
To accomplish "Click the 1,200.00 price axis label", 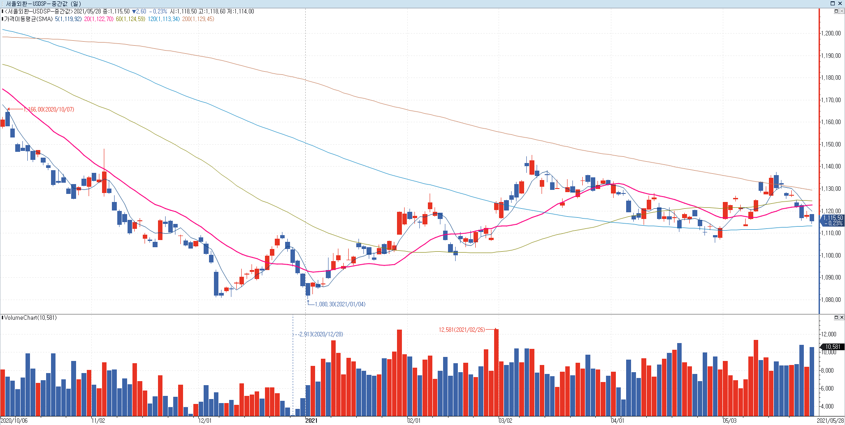I will (832, 34).
